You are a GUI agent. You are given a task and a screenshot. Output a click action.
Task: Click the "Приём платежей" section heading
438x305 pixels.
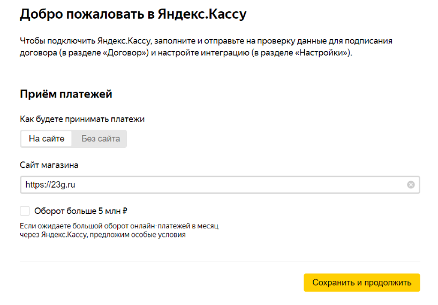(x=66, y=94)
